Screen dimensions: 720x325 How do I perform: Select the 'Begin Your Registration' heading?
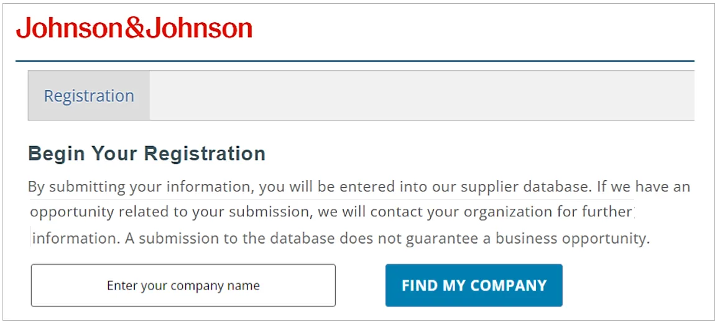tap(147, 153)
